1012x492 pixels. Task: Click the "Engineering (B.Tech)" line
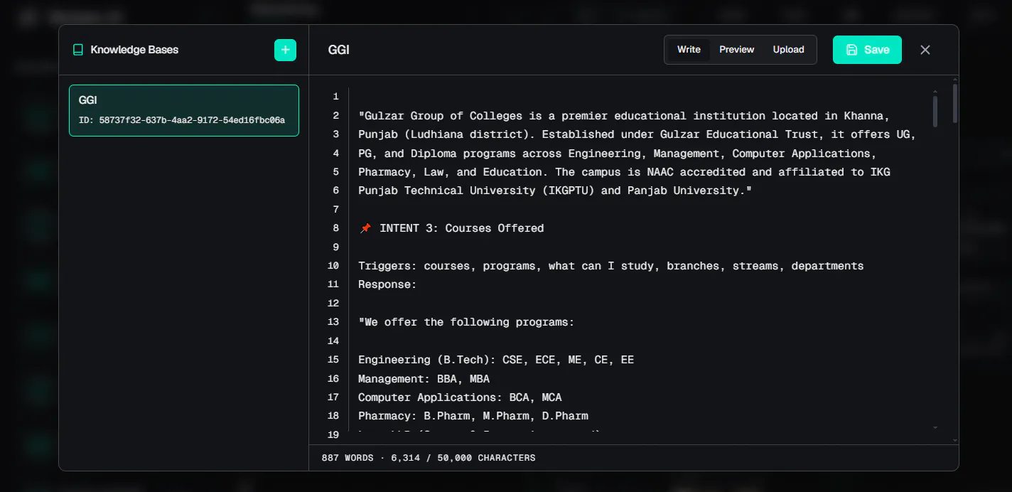(496, 360)
